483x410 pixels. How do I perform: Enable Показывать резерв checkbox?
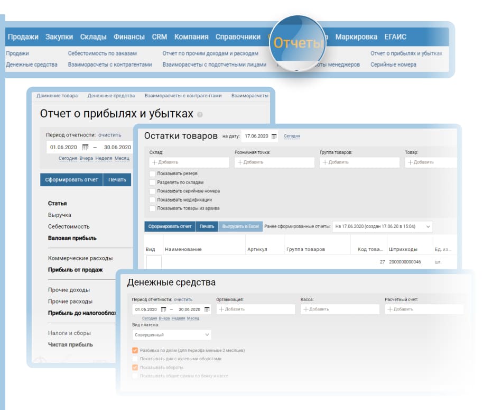point(153,174)
